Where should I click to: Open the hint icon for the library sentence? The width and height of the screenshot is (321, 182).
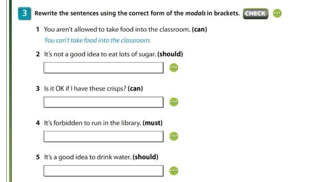point(174,136)
